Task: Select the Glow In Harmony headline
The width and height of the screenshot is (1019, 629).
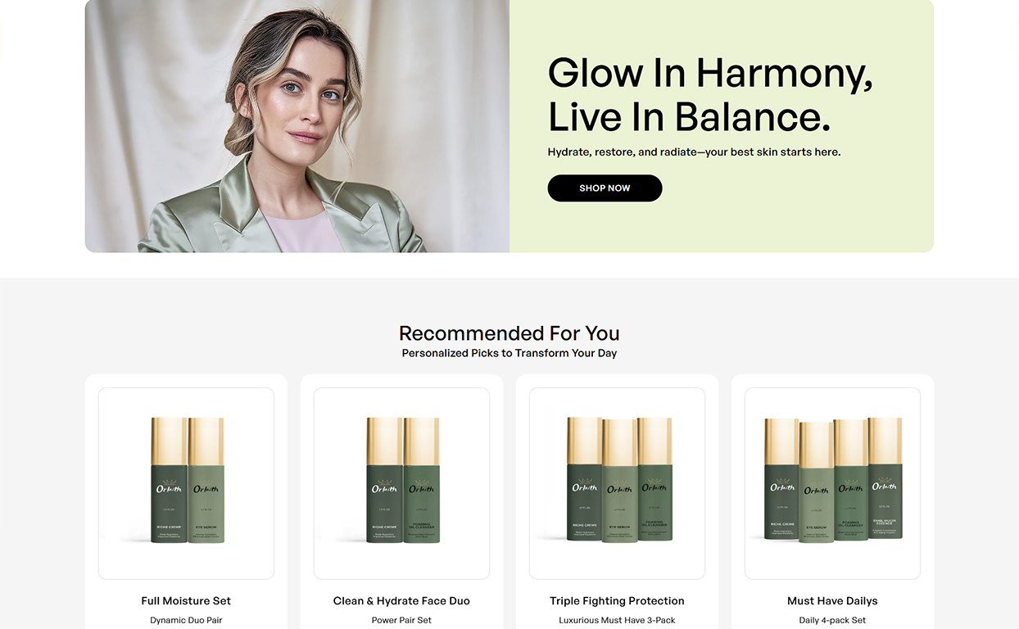Action: [x=710, y=94]
